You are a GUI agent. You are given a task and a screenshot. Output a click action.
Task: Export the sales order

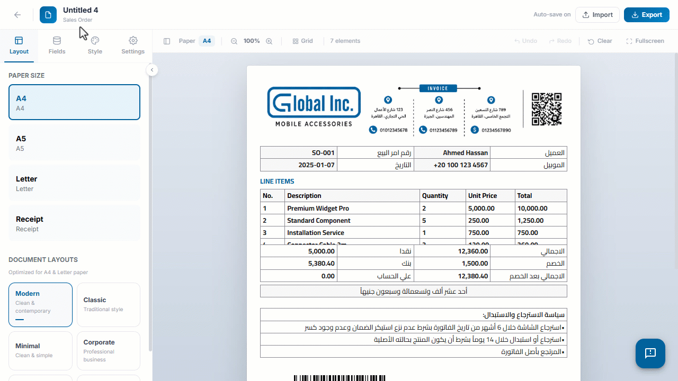point(647,15)
